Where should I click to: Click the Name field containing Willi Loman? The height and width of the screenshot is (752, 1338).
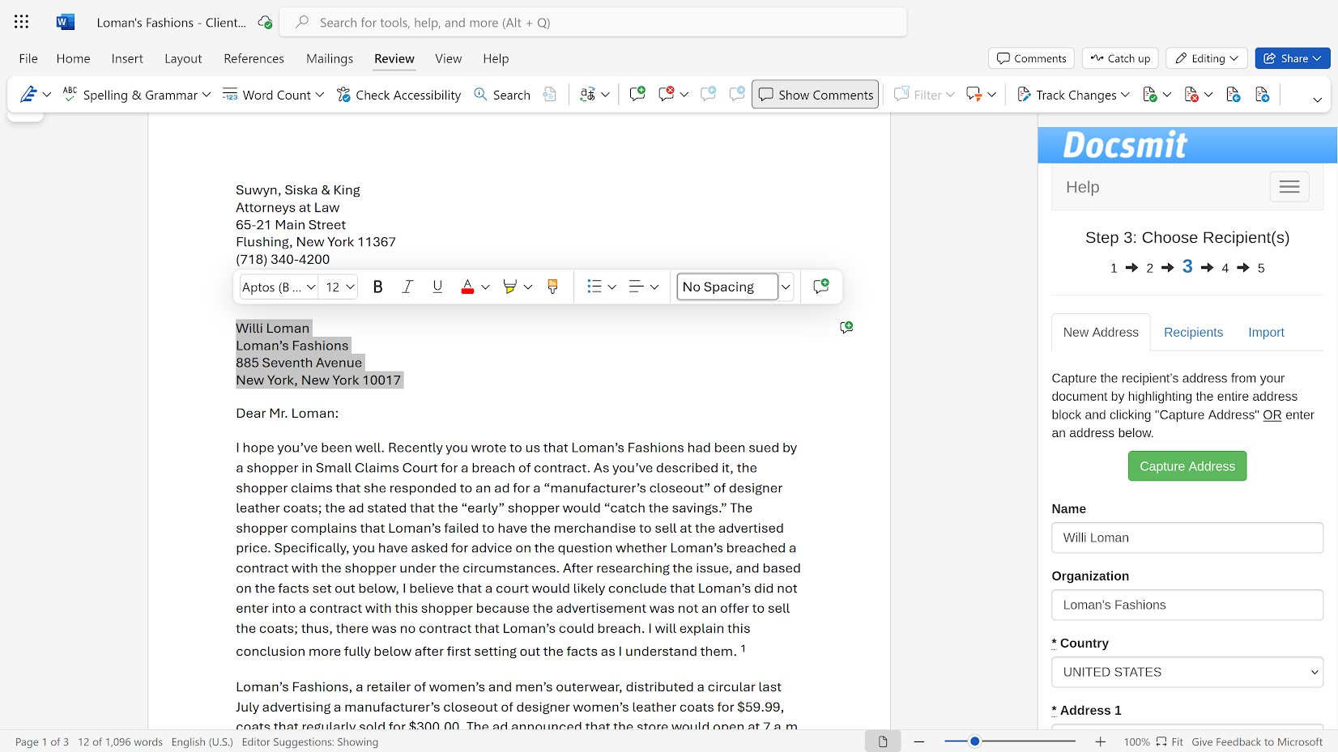tap(1187, 537)
